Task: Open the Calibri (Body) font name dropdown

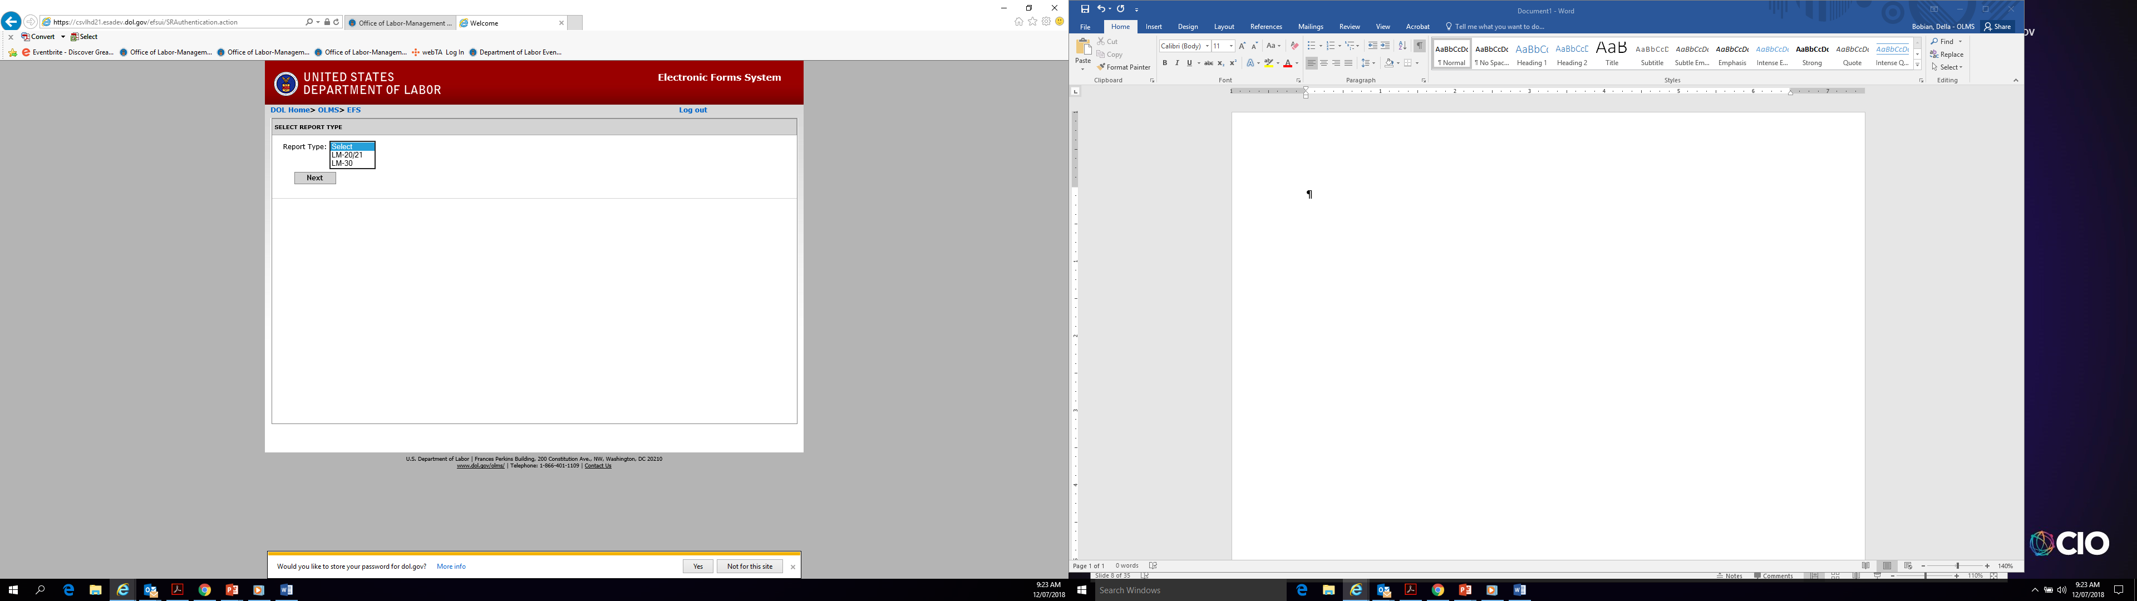Action: 1207,46
